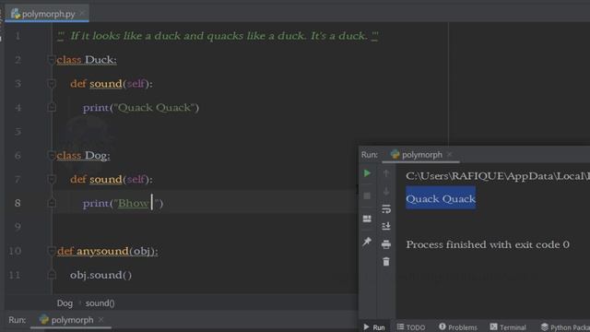The image size is (590, 332).
Task: Click sound() in the breadcrumb bar
Action: point(100,303)
